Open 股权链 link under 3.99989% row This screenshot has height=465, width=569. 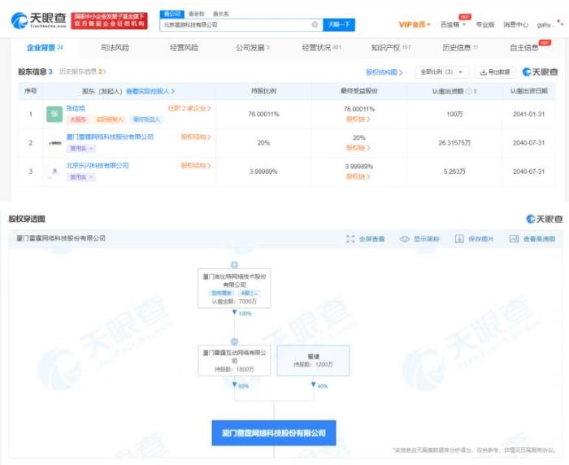[358, 176]
